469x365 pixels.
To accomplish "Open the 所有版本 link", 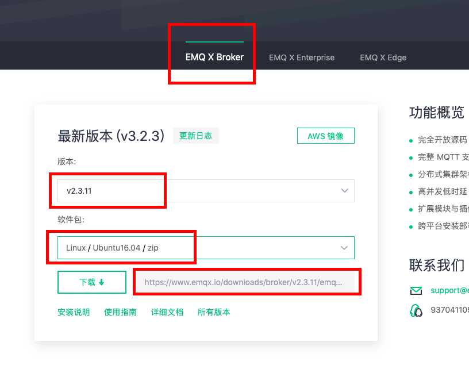I will (214, 312).
